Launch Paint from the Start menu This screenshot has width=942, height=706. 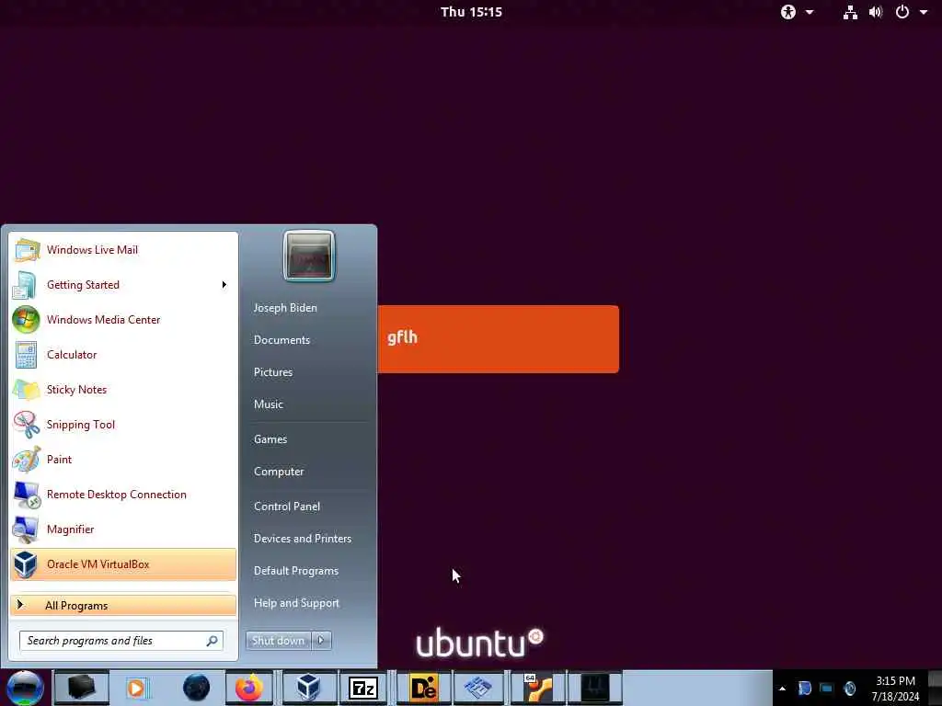[x=123, y=460]
